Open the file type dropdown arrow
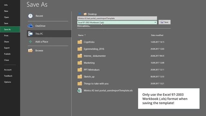Viewport: 206px width, 116px height. coord(155,23)
